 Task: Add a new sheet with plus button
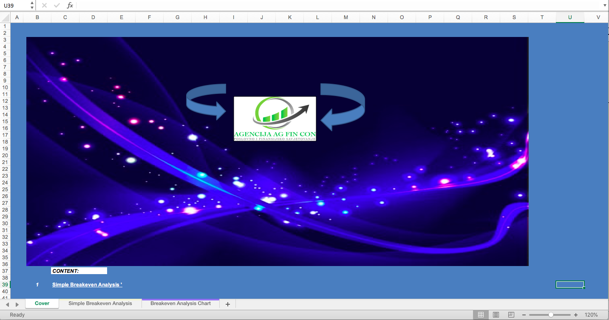[228, 304]
